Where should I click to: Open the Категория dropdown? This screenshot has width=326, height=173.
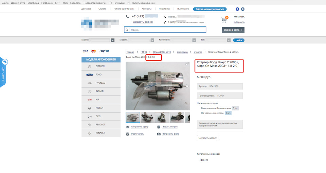point(194,40)
